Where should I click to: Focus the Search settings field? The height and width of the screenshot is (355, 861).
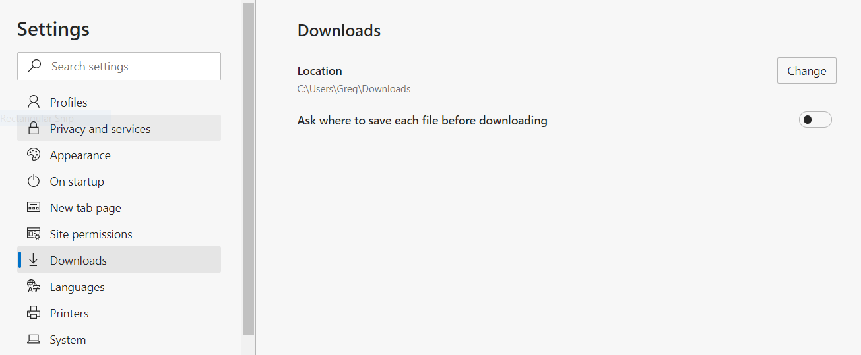click(x=119, y=66)
